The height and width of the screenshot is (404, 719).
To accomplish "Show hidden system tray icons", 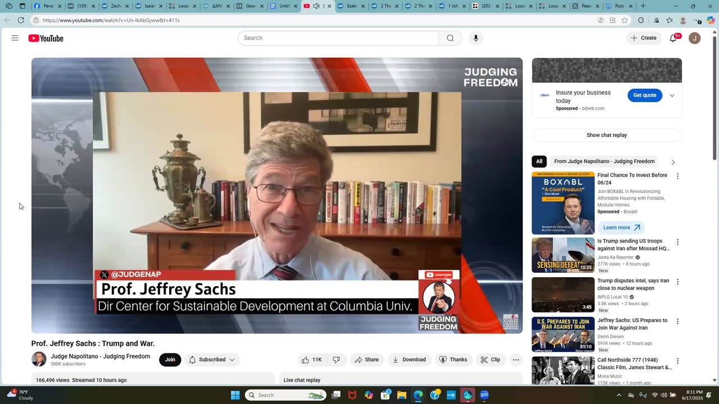I will 619,395.
